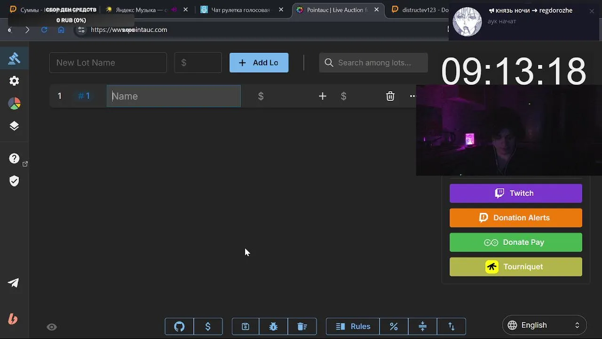The height and width of the screenshot is (339, 602).
Task: Click the browser forward arrow
Action: coord(27,30)
